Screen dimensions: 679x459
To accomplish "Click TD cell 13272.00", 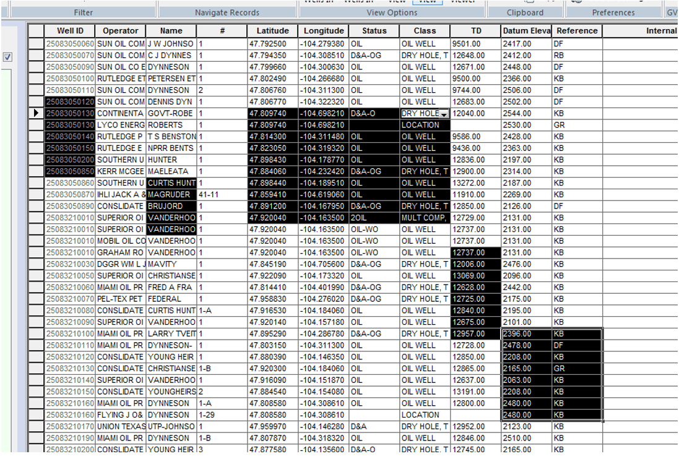I will click(475, 183).
